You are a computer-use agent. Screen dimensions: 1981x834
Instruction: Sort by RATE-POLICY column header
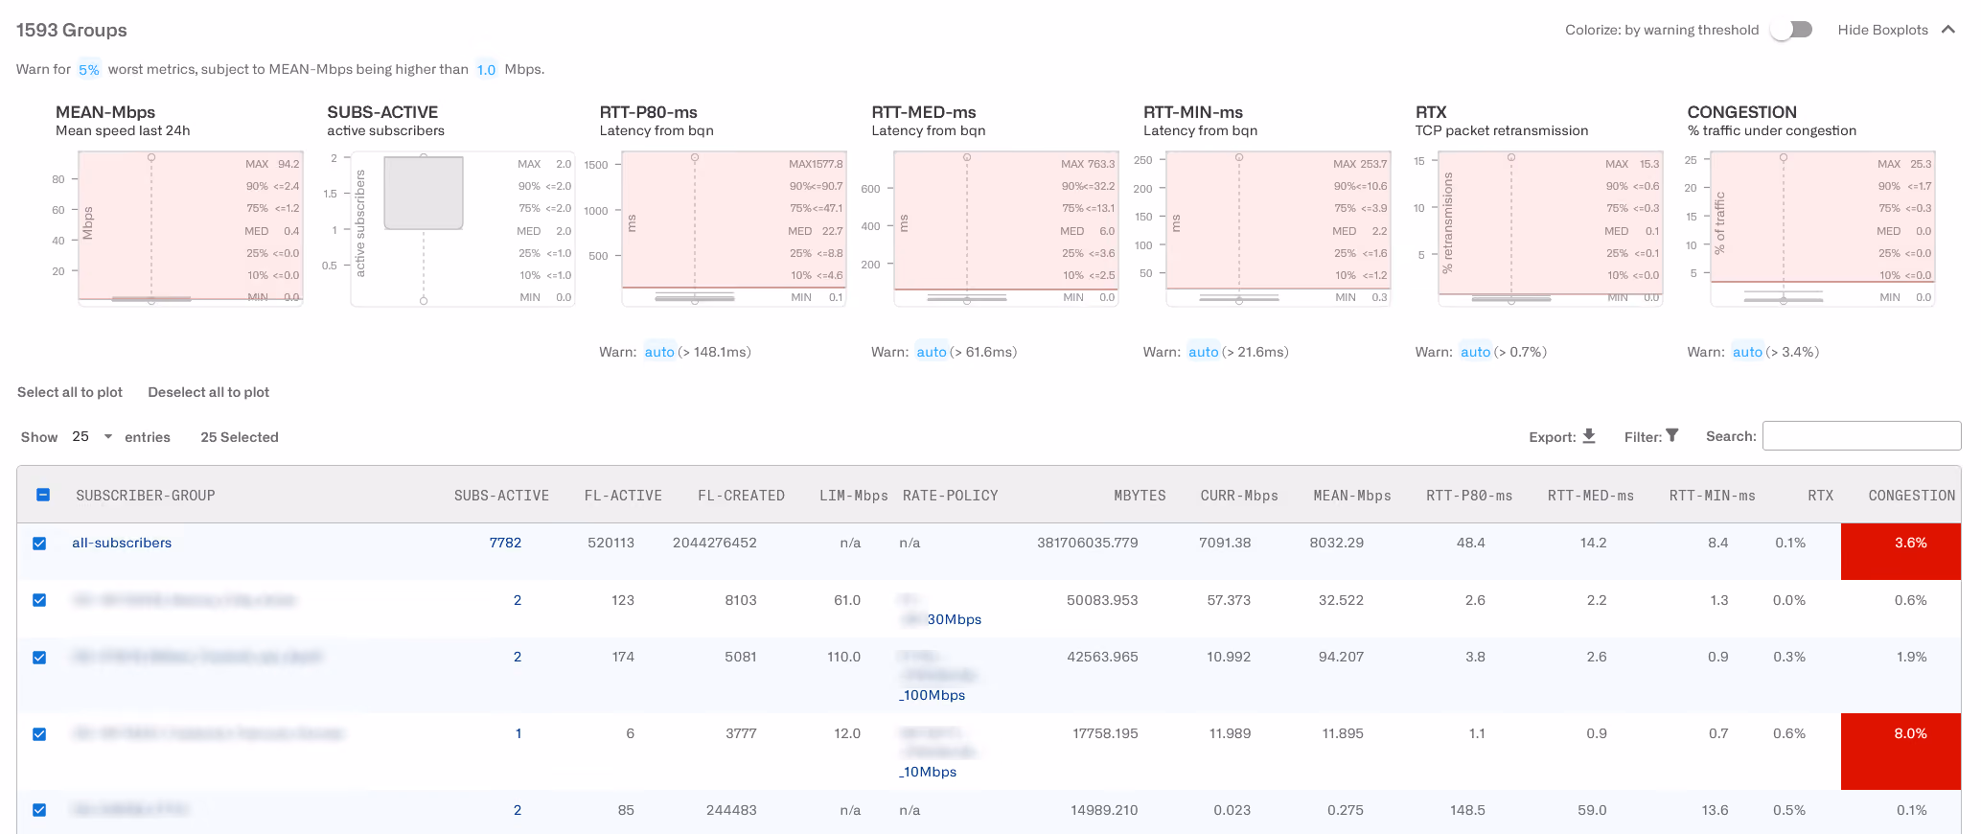point(950,496)
